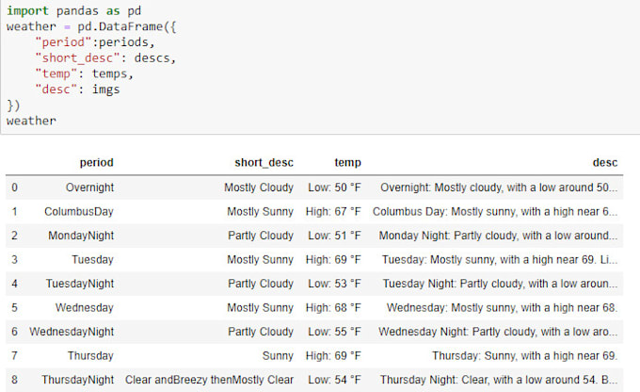The width and height of the screenshot is (640, 392).
Task: Click the 'WednesdayNight' period cell
Action: pos(72,332)
